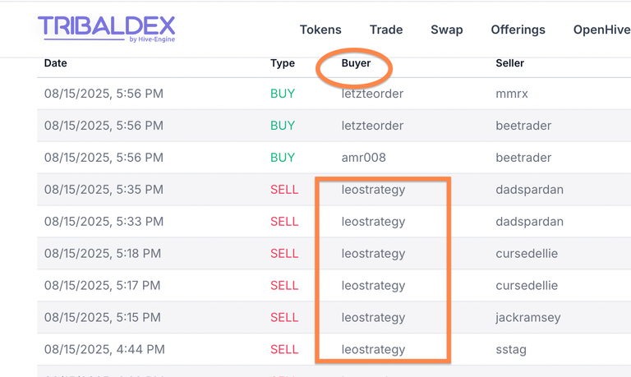Open the Tokens menu item

tap(320, 30)
